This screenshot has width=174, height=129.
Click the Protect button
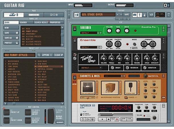(x=11, y=43)
